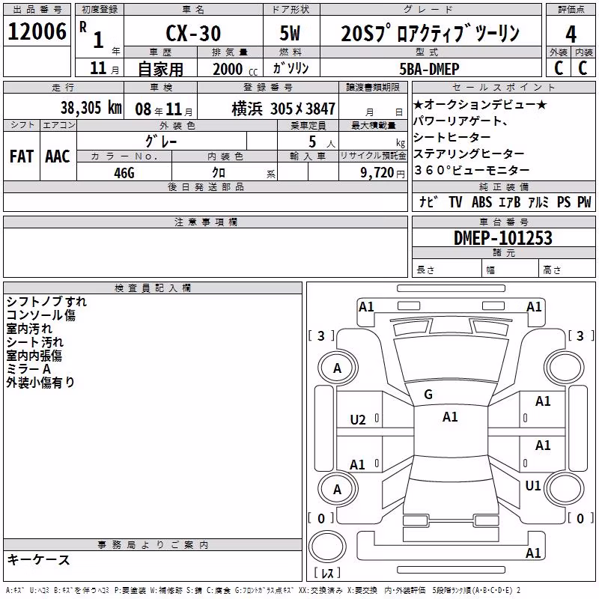599x599 pixels.
Task: Click the 幅 dimension field
Action: (511, 268)
